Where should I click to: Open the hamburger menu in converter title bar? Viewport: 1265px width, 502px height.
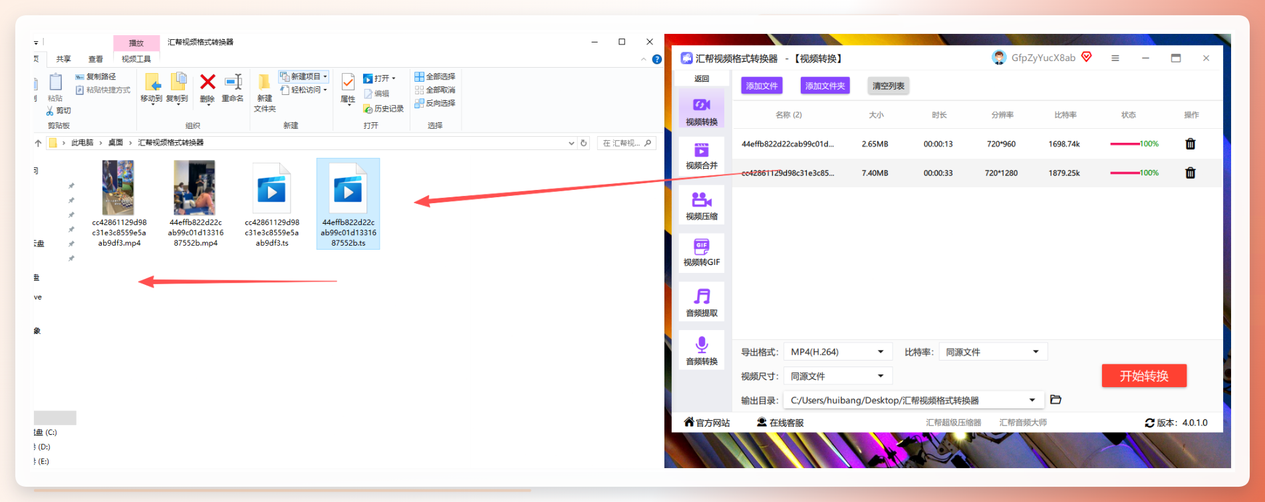point(1115,58)
